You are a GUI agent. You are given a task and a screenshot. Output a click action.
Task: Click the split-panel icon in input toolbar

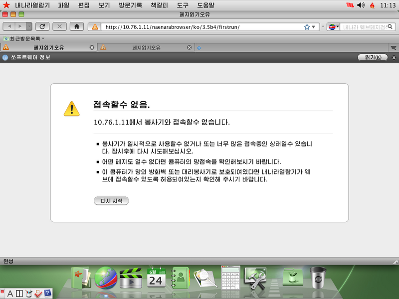[19, 294]
